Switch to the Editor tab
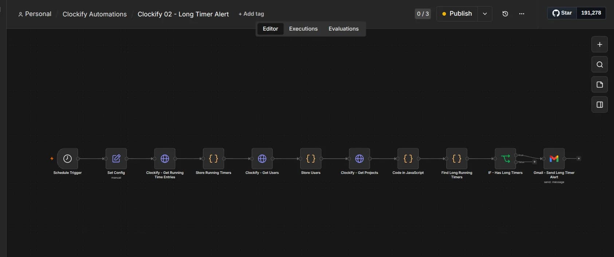The height and width of the screenshot is (257, 614). click(270, 29)
